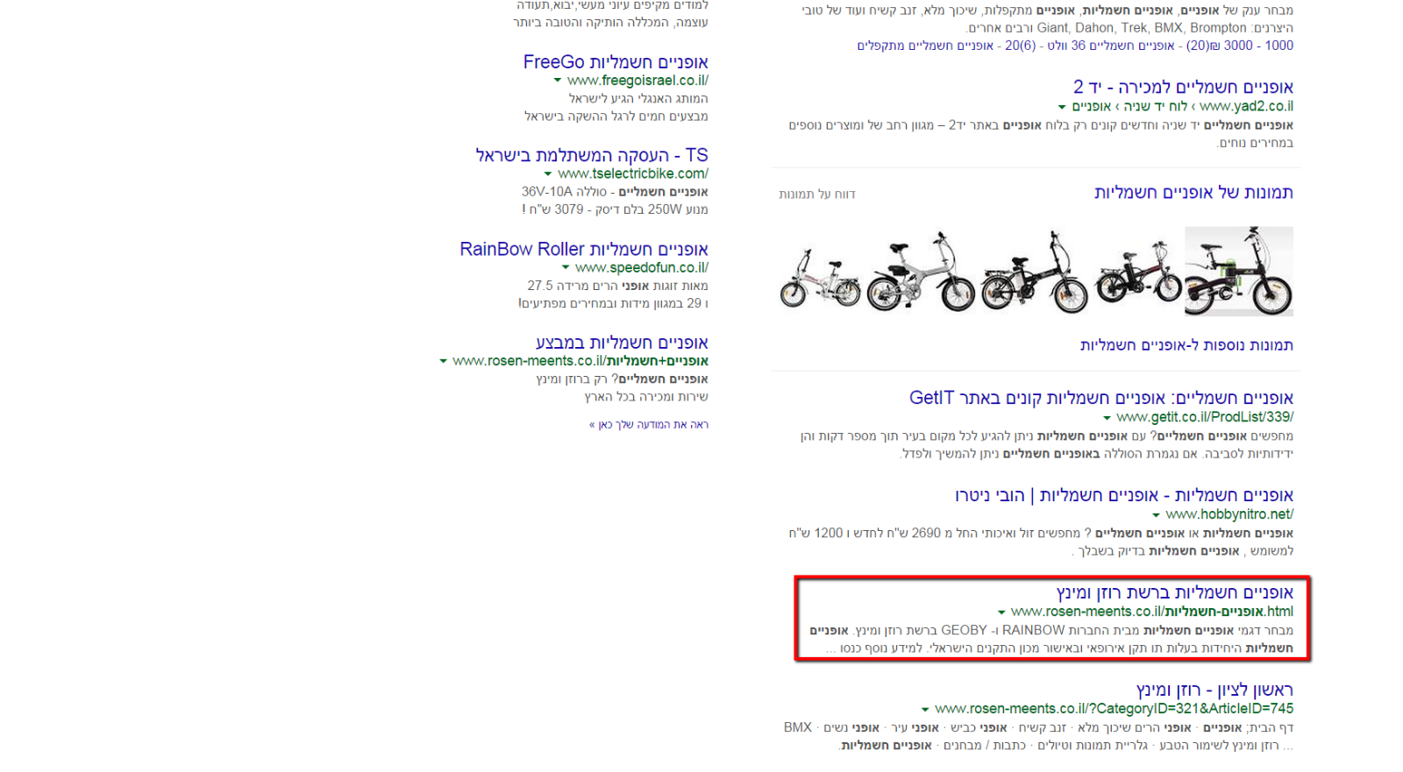Open 'תמונות נוספות ל-אופניים חשמליות' link

click(x=1186, y=345)
